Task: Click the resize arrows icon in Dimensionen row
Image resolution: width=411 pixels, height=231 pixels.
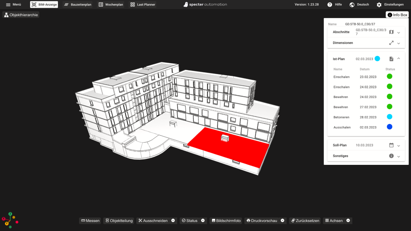Action: 391,43
